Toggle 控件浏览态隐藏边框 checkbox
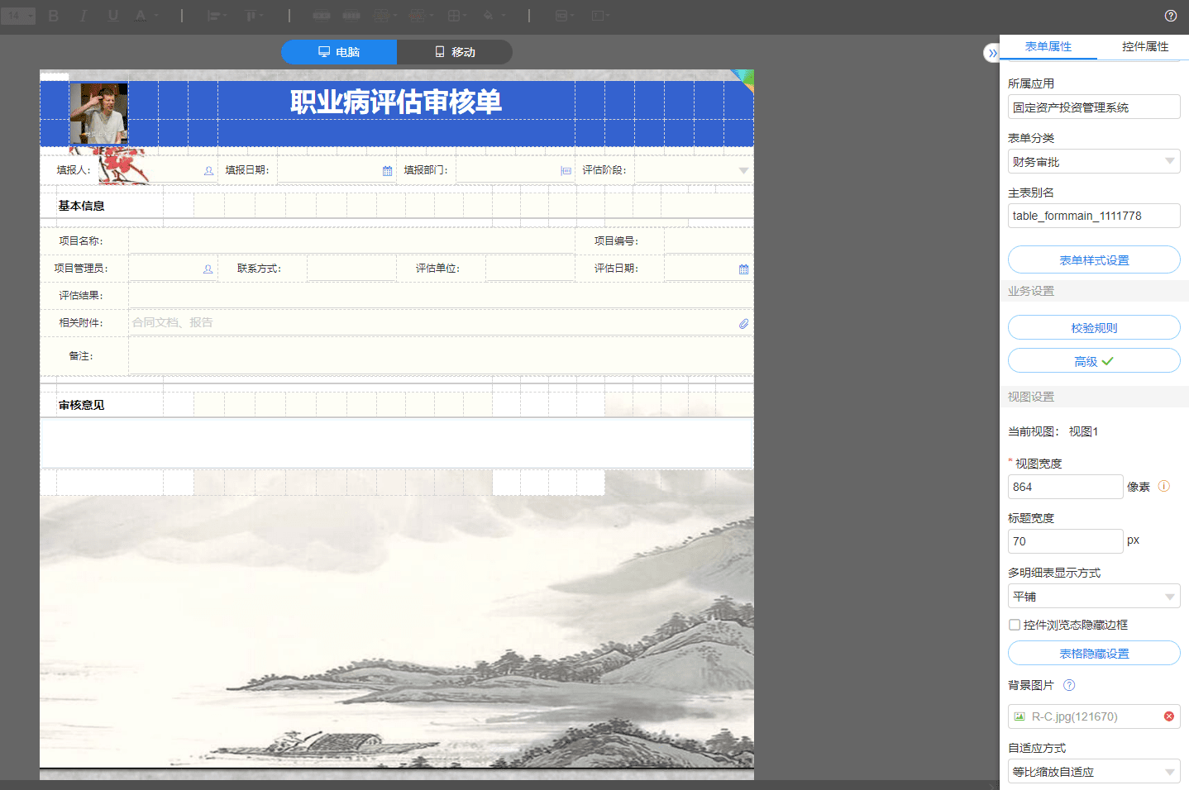1189x790 pixels. [x=1015, y=625]
